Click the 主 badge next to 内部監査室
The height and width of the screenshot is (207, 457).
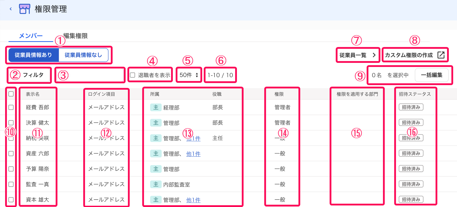tap(156, 184)
